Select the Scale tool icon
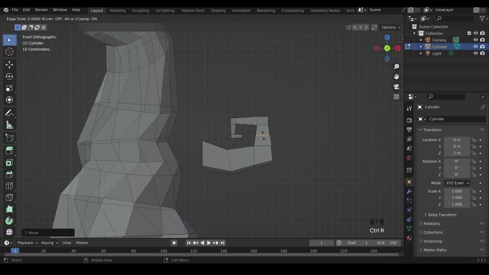The image size is (489, 275). [x=10, y=88]
